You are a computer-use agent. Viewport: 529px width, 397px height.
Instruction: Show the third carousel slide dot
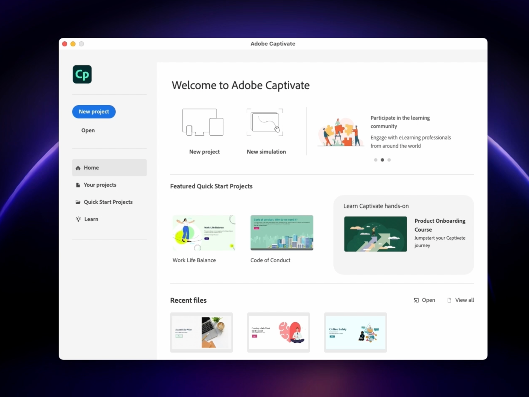389,160
